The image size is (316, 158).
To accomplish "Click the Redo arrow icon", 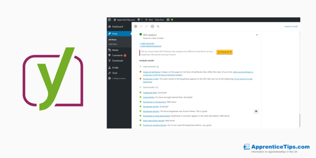I will pyautogui.click(x=147, y=27).
